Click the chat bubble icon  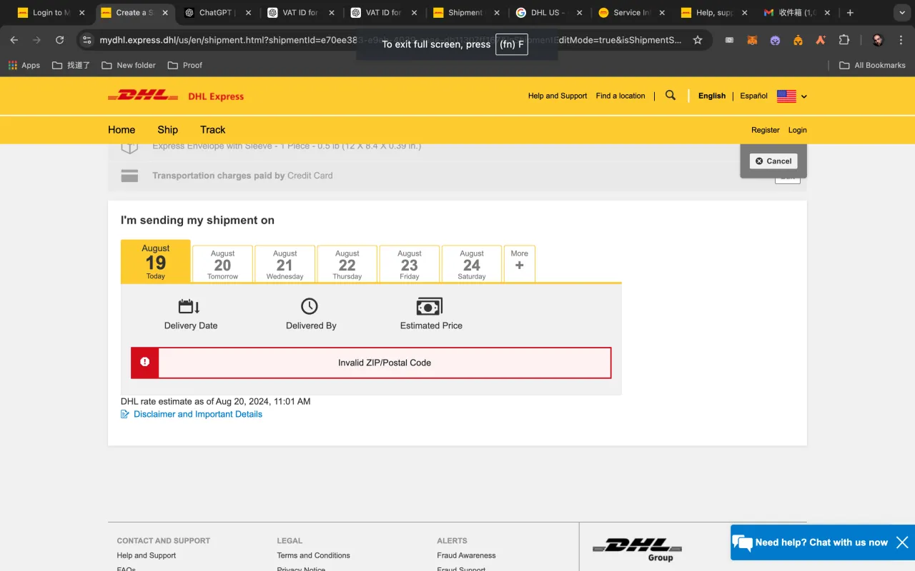point(743,542)
